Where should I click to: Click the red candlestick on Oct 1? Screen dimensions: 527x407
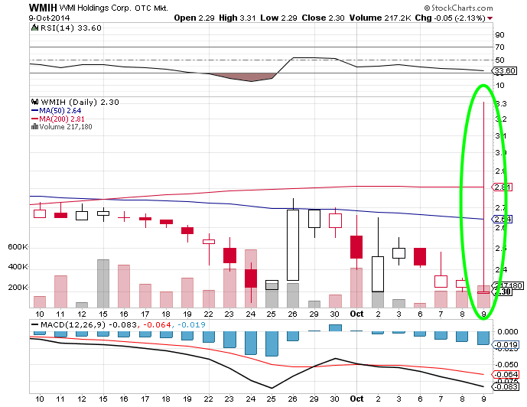(x=356, y=247)
